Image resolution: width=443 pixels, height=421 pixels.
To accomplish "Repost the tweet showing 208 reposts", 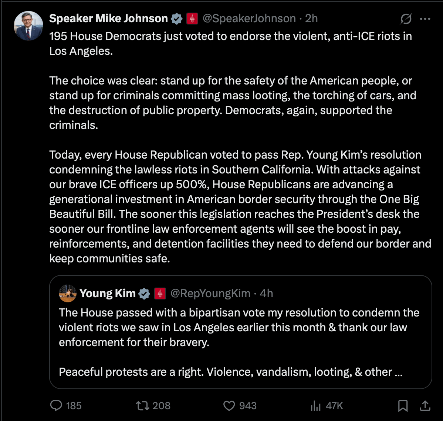I will pyautogui.click(x=153, y=405).
